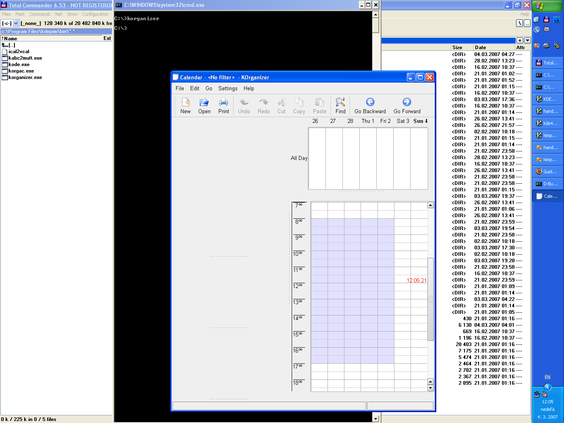Viewport: 564px width, 423px height.
Task: Open the Files menu in Total Commander
Action: [6, 14]
